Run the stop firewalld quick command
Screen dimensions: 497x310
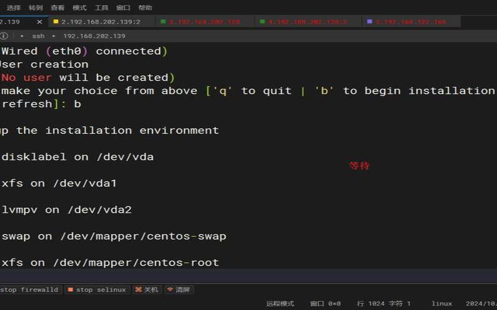(x=29, y=290)
